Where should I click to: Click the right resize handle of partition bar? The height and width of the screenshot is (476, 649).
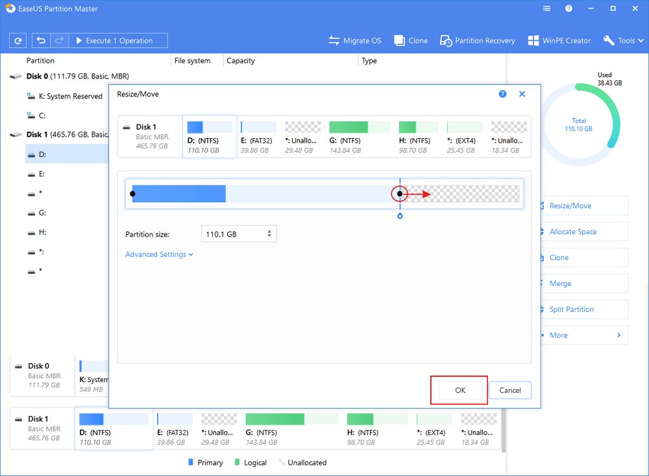click(399, 193)
